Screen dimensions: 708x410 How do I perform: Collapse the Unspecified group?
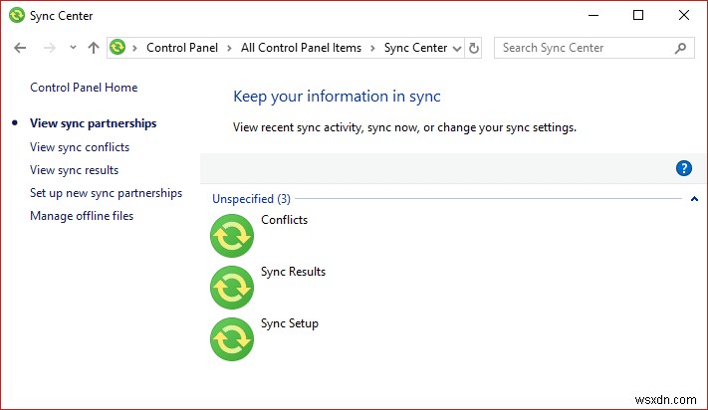694,199
